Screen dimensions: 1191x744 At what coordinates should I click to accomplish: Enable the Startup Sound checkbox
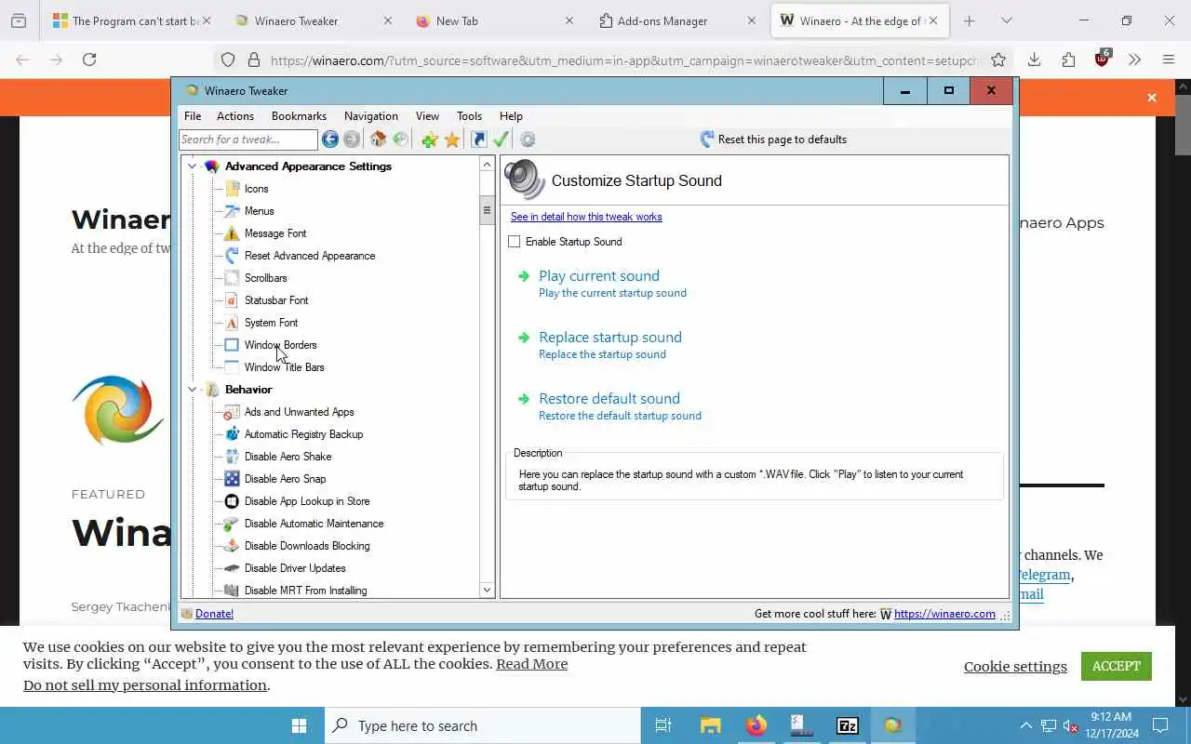(515, 242)
